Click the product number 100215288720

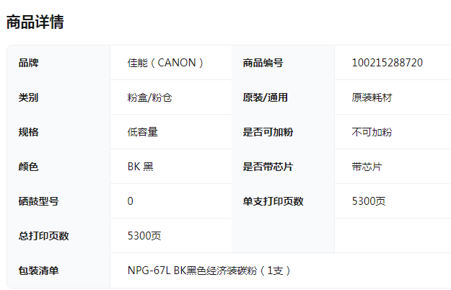[387, 63]
